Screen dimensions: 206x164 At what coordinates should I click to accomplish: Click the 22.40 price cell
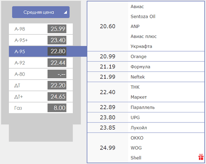pos(107,92)
